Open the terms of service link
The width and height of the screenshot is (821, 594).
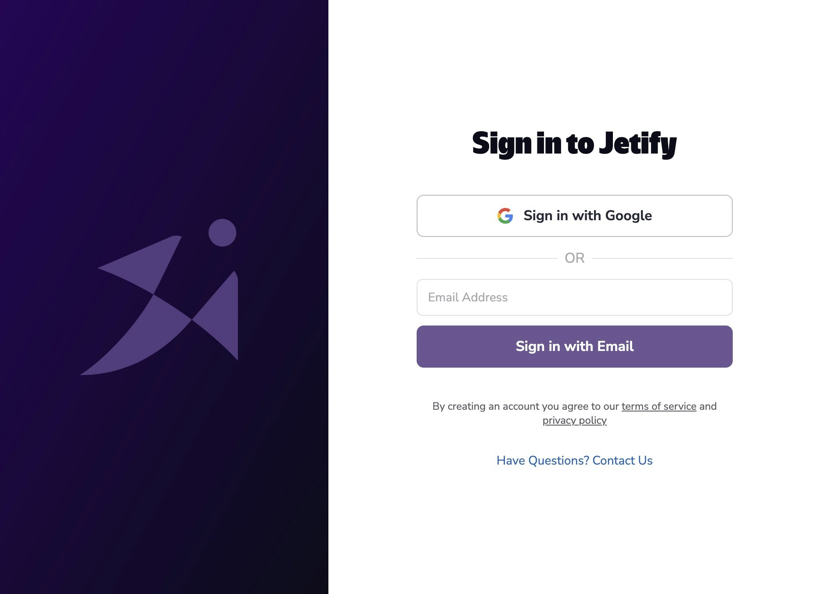pos(659,406)
